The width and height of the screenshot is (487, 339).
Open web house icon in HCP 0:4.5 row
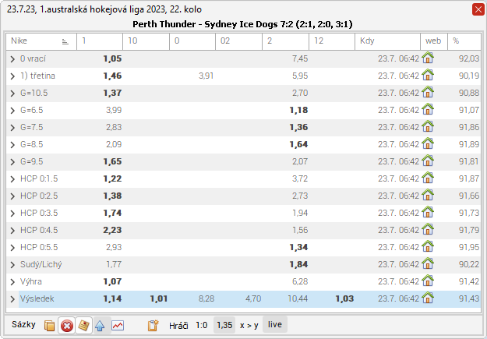tap(428, 229)
